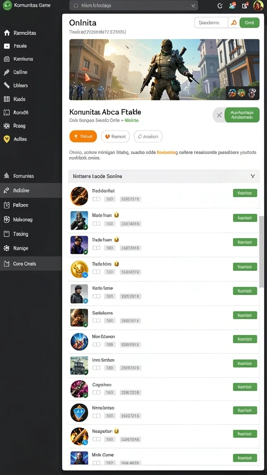Click the refresh icon in top bar
This screenshot has height=475, width=267.
220,6
